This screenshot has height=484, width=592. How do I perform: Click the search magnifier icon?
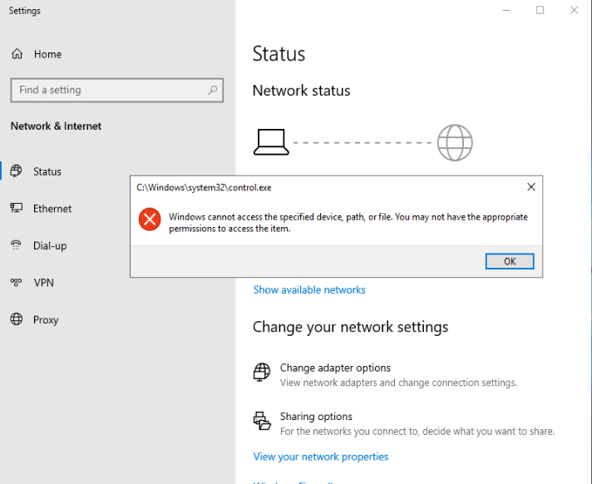[213, 90]
